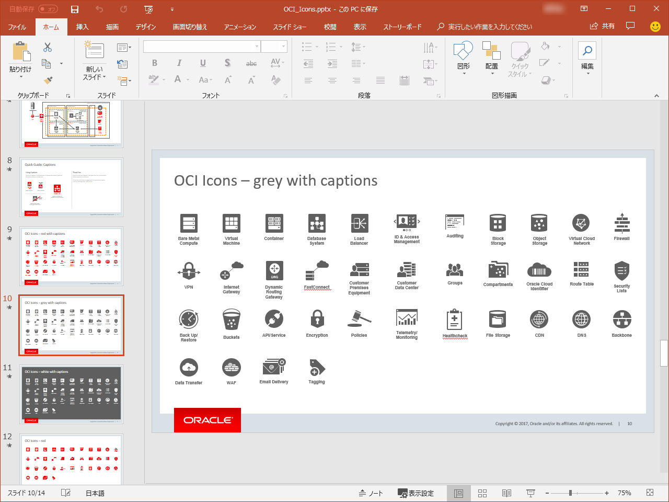This screenshot has width=669, height=502.
Task: Toggle the Notes pane button
Action: click(x=371, y=493)
